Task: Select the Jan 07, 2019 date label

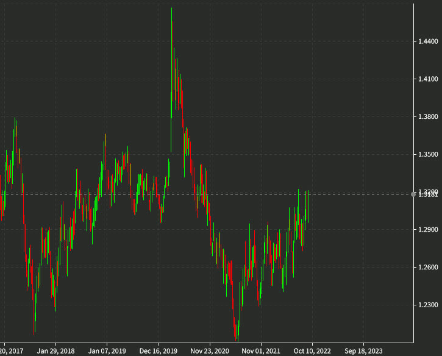Action: 107,351
